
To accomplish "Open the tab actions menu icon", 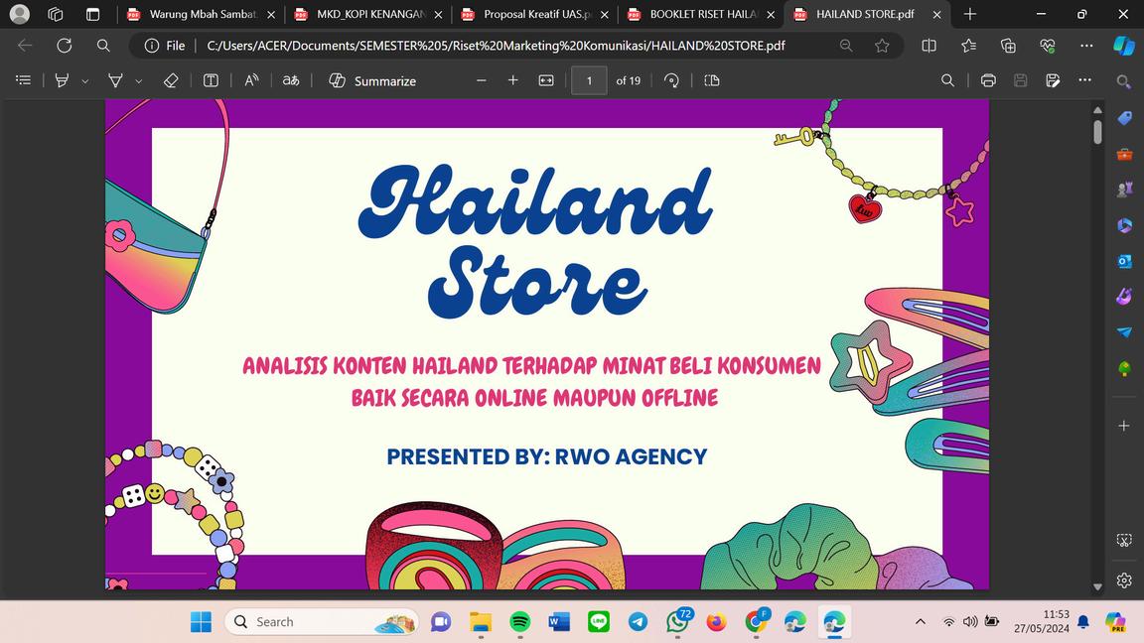I will coord(92,14).
